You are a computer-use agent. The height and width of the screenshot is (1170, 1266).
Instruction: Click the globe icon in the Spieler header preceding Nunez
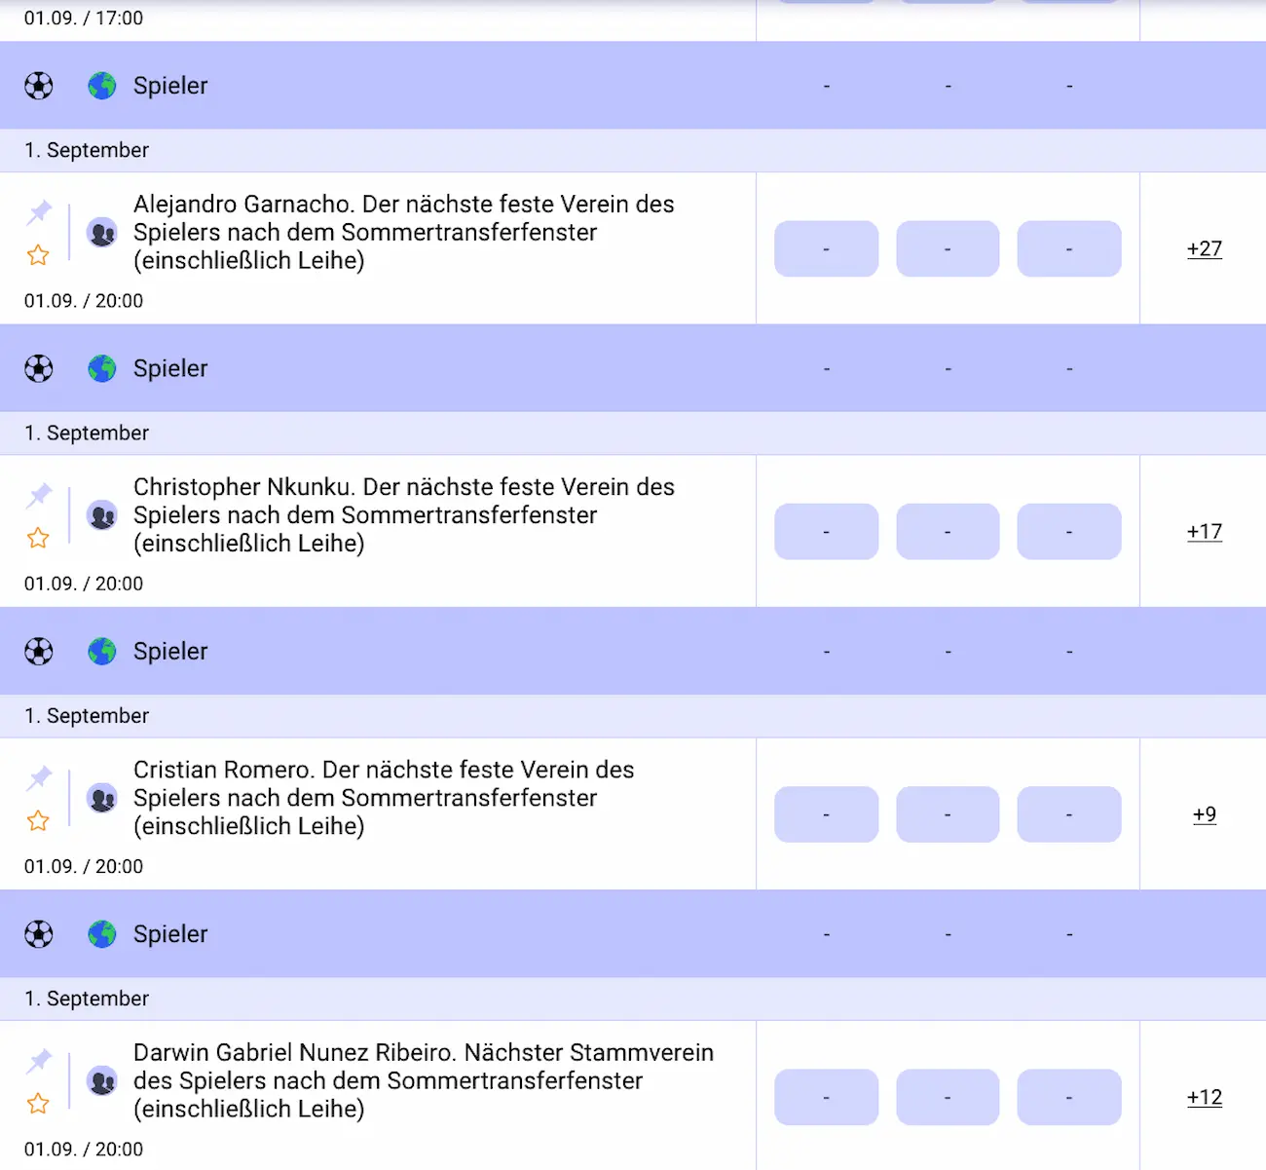(x=102, y=934)
